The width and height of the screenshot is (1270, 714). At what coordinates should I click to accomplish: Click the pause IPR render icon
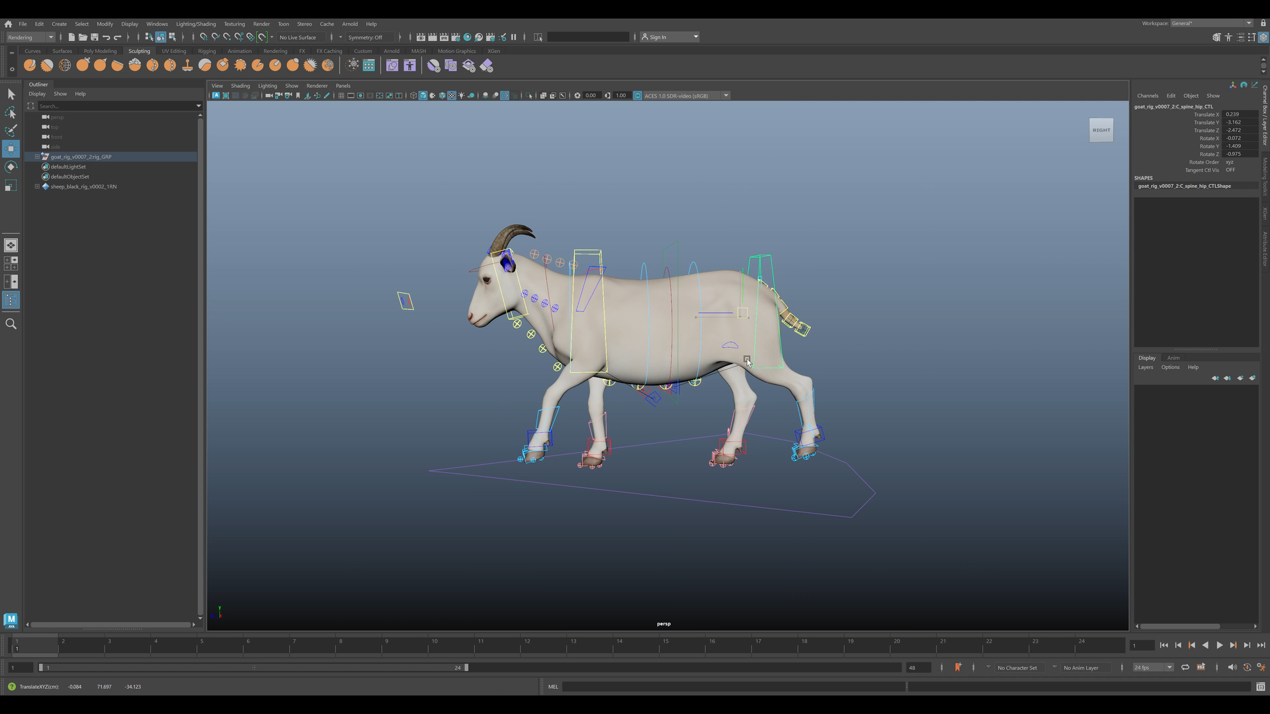[513, 37]
